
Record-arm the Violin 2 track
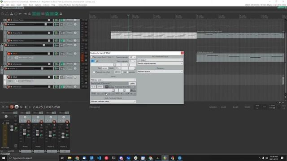tap(6, 68)
